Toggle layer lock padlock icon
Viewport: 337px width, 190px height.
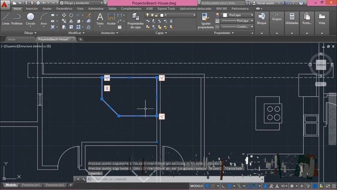pos(157,15)
